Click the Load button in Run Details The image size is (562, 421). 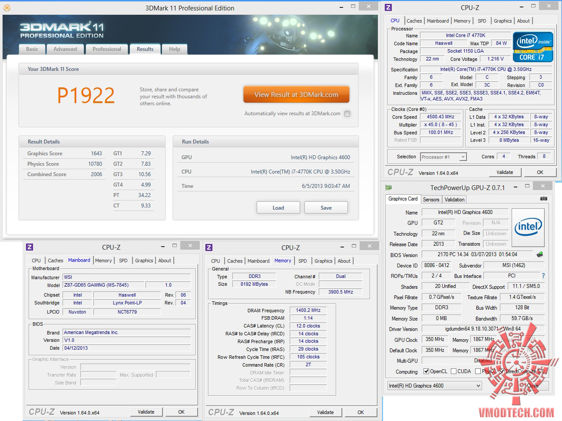[278, 207]
